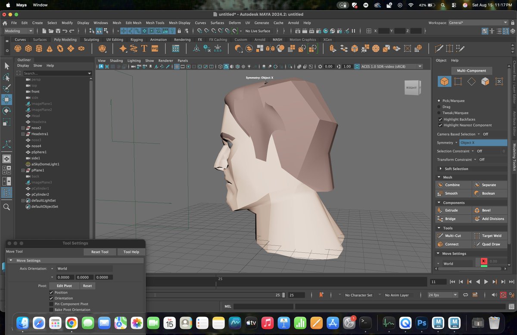This screenshot has height=335, width=517.
Task: Click the Target Weld button
Action: 490,236
